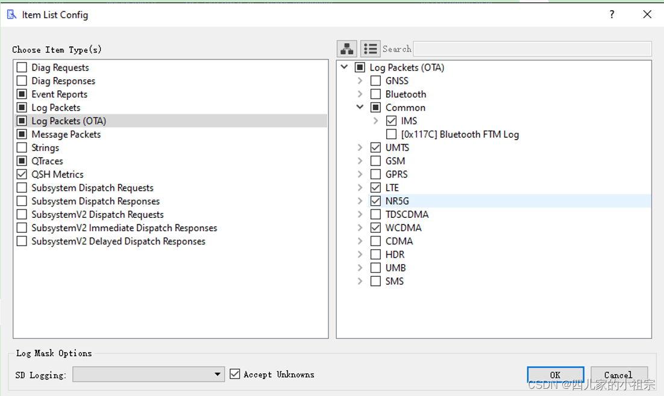Check the HDR tree checkbox

tap(375, 254)
